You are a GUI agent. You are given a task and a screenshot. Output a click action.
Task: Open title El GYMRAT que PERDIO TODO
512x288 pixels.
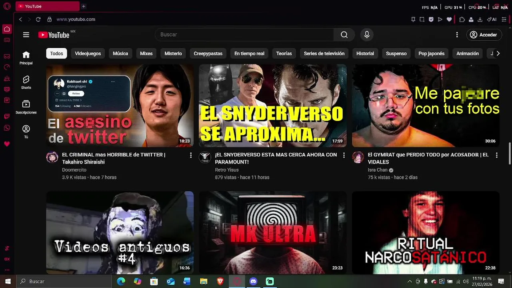pos(428,158)
